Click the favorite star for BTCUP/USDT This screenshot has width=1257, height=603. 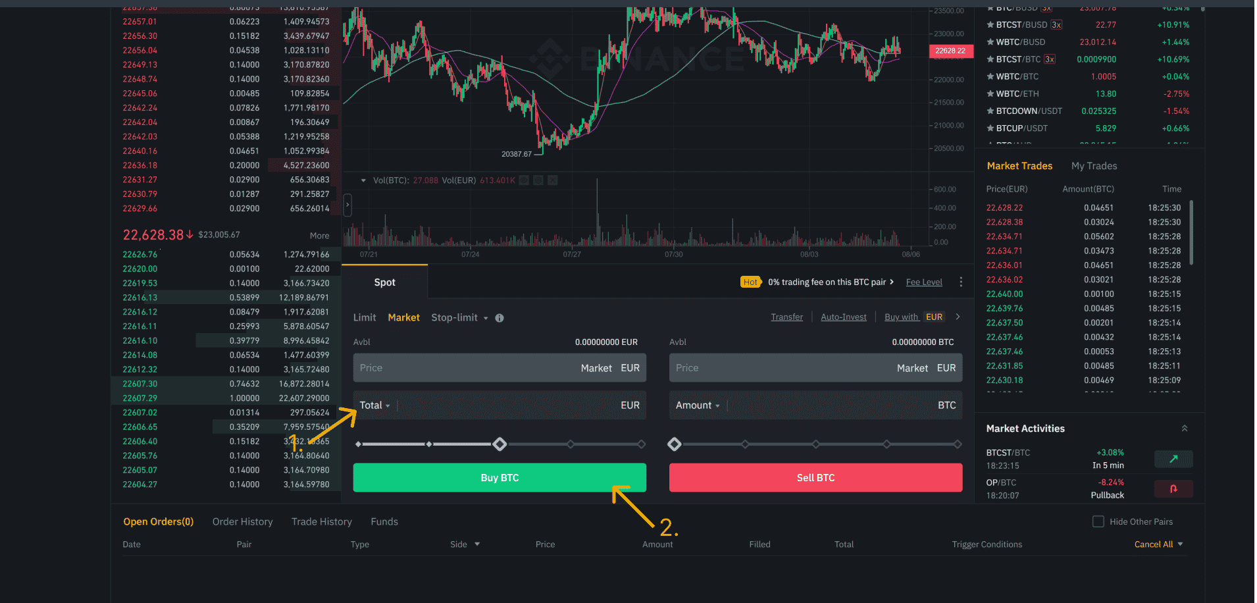coord(990,128)
